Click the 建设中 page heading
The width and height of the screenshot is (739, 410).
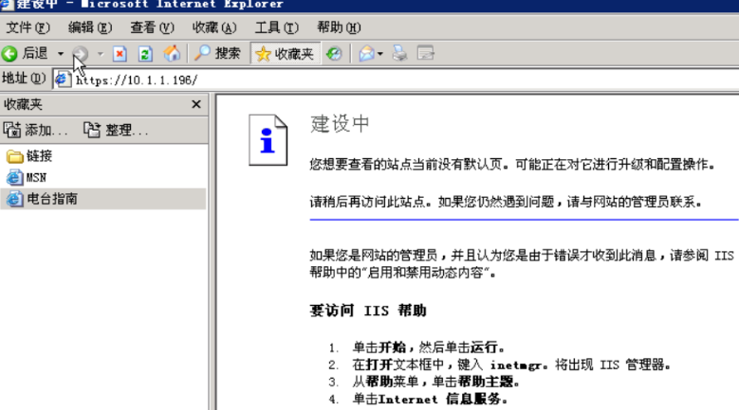[340, 124]
